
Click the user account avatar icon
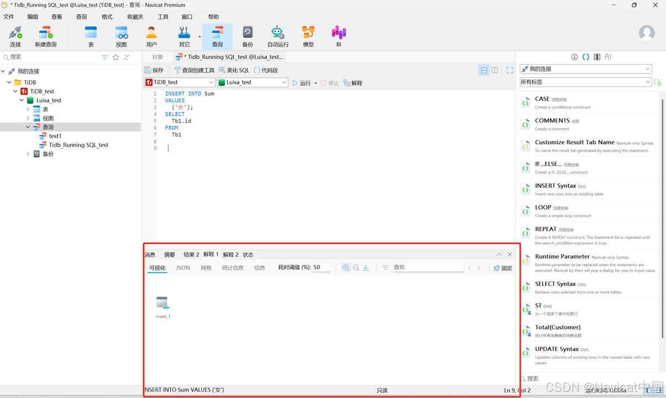(x=647, y=33)
